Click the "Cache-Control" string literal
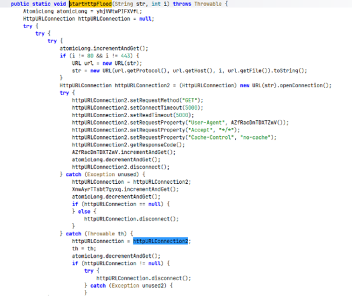The width and height of the screenshot is (352, 296). tap(212, 137)
